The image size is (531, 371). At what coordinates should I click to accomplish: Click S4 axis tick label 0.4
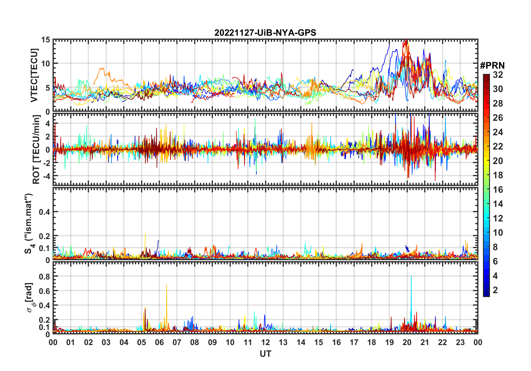(45, 212)
